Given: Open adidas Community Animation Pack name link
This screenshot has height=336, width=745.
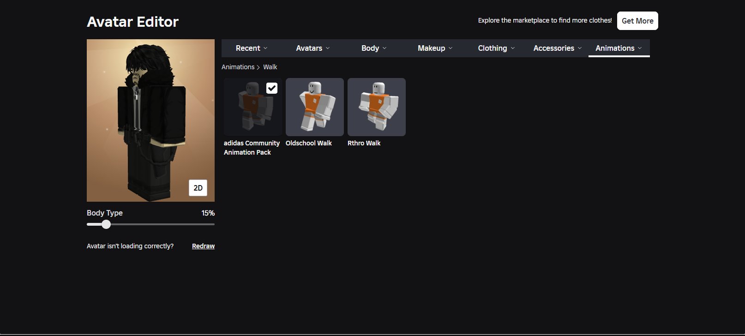Looking at the screenshot, I should (252, 148).
